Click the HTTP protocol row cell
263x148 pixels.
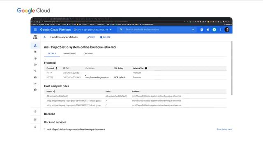(49, 73)
